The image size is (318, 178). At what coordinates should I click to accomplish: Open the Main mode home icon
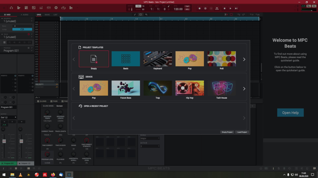click(11, 8)
